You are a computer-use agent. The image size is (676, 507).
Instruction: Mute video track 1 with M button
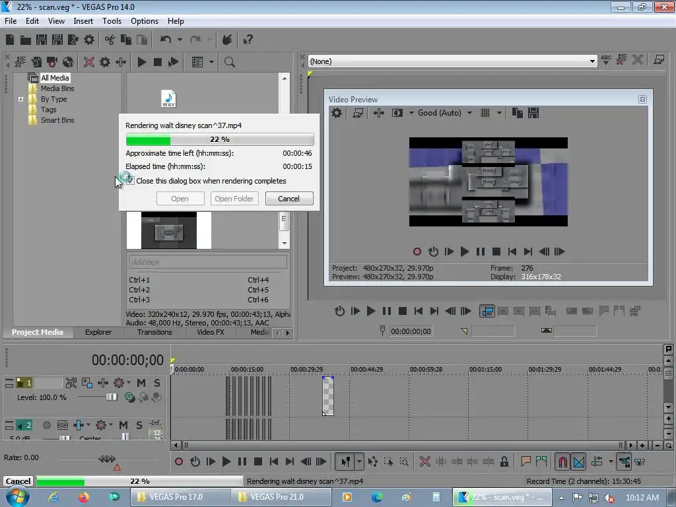click(141, 383)
